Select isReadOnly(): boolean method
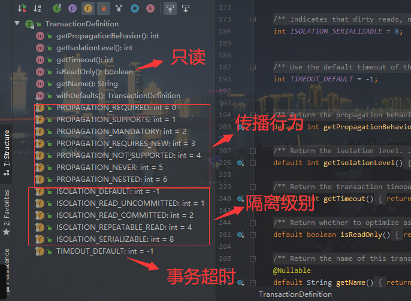The image size is (411, 301). click(95, 72)
